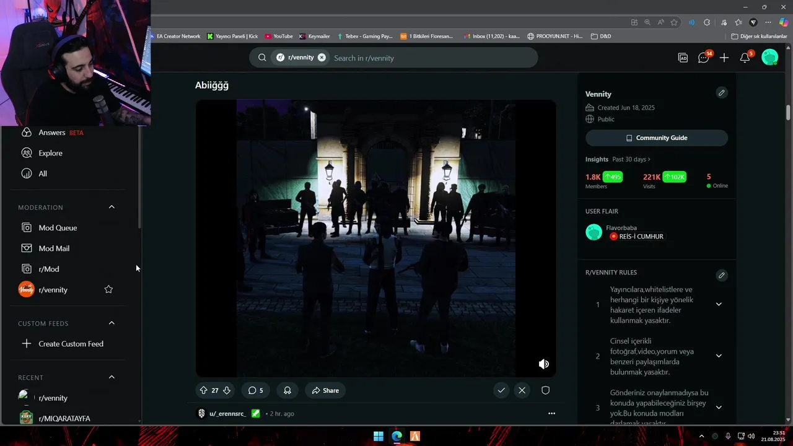Open the post's three-dot overflow menu
793x446 pixels.
coord(551,413)
